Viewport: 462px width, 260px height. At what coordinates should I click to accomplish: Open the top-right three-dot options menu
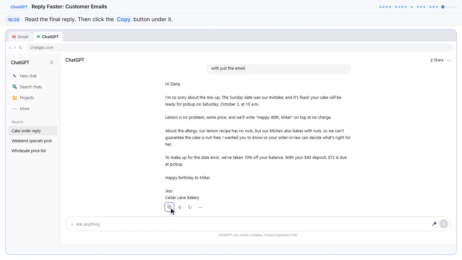(x=449, y=60)
